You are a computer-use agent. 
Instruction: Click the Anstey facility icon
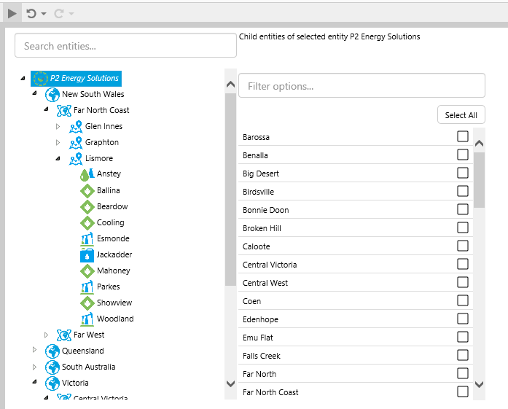87,174
